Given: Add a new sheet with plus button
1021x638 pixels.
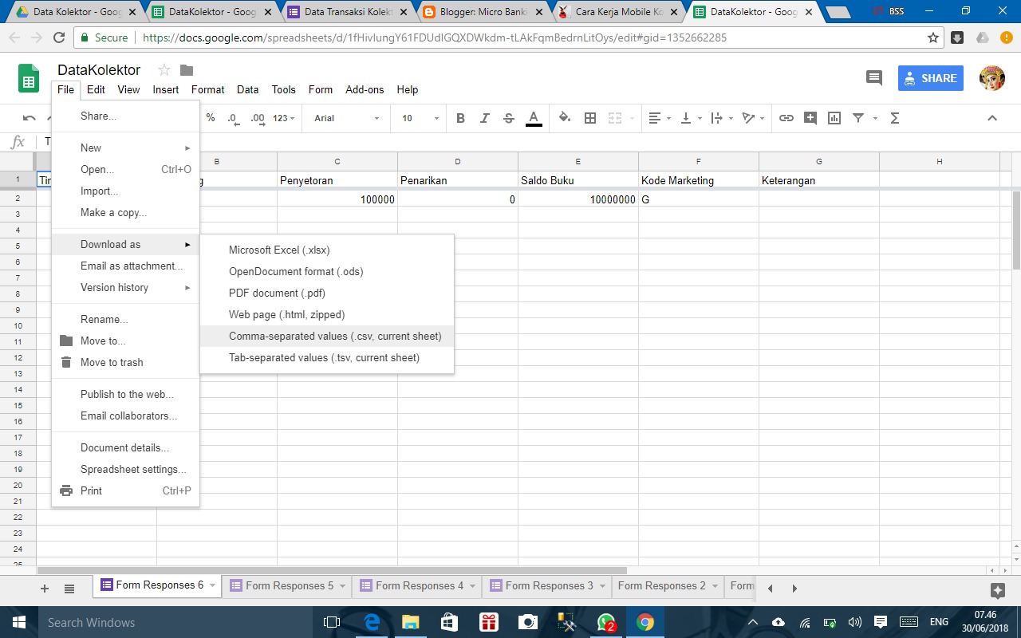Looking at the screenshot, I should 44,588.
